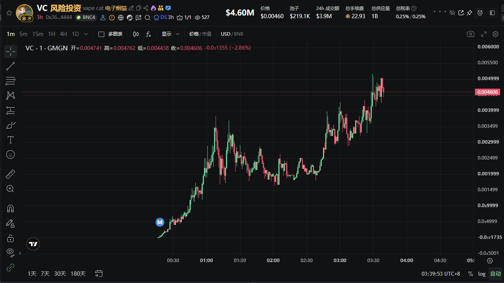
Task: Select the crosshair cursor tool
Action: tap(10, 51)
